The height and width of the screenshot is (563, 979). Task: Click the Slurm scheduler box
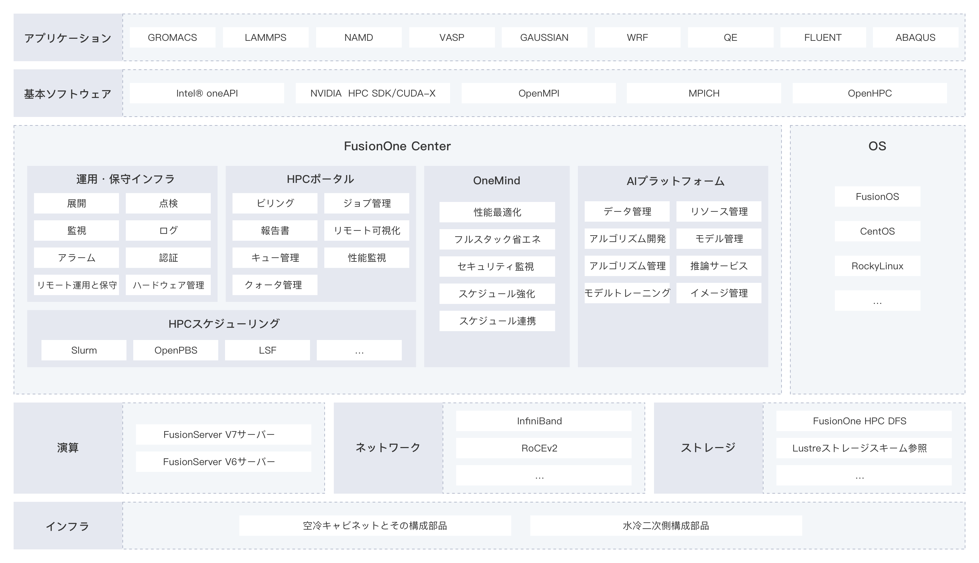coord(84,350)
